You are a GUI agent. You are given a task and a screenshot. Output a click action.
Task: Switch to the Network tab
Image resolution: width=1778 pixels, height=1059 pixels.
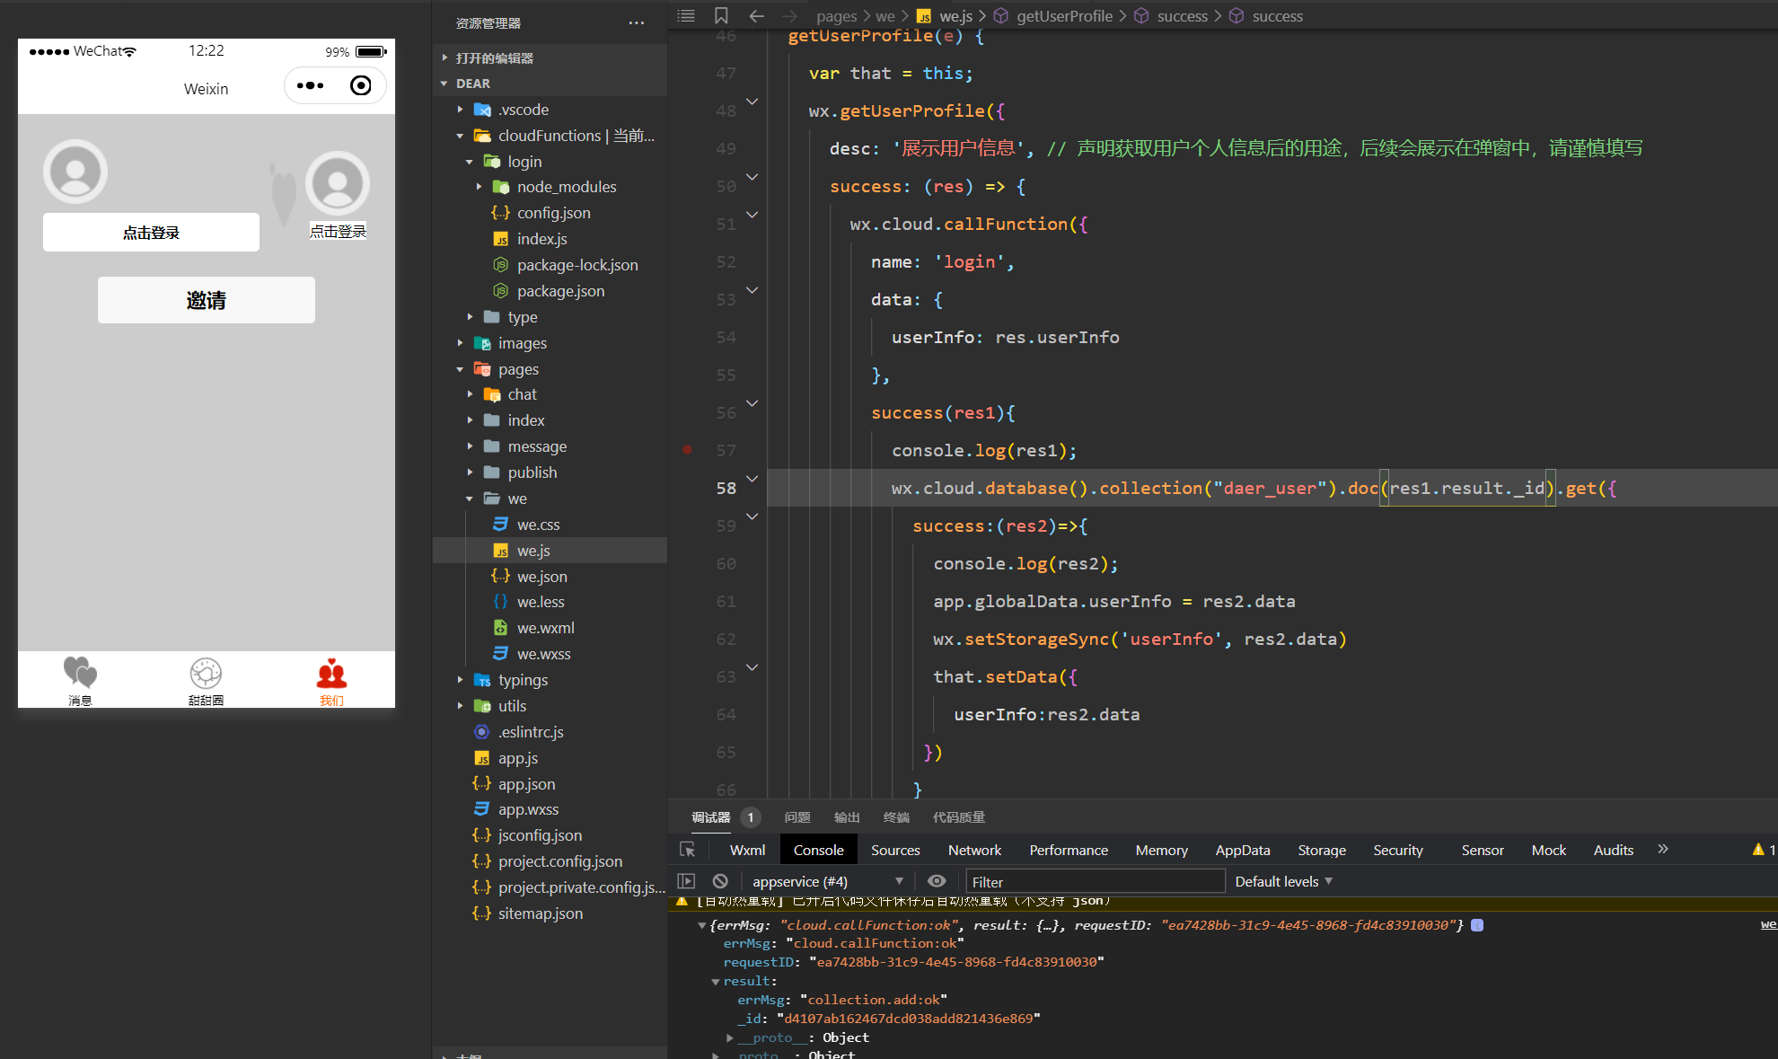[x=974, y=850]
